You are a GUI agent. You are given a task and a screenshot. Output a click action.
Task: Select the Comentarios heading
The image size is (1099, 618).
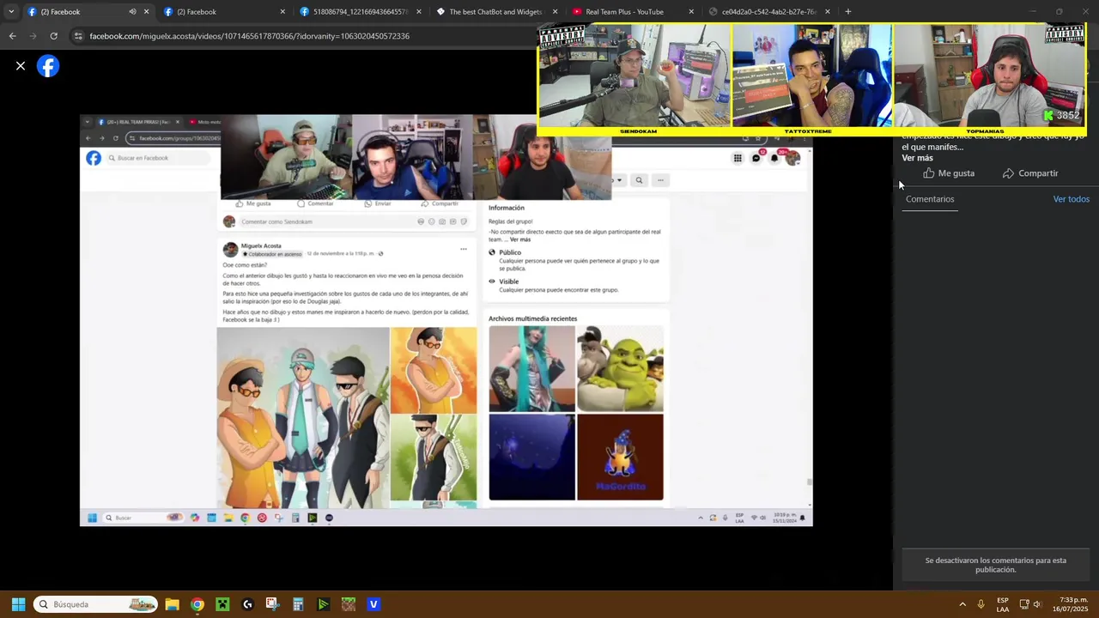click(930, 199)
